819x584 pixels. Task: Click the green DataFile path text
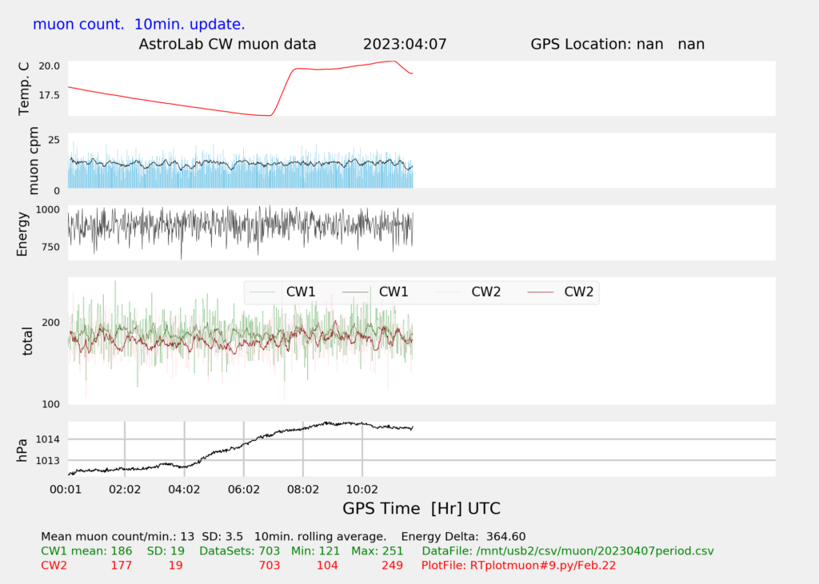pos(567,550)
